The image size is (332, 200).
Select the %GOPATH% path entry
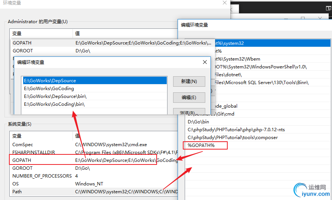(x=258, y=145)
